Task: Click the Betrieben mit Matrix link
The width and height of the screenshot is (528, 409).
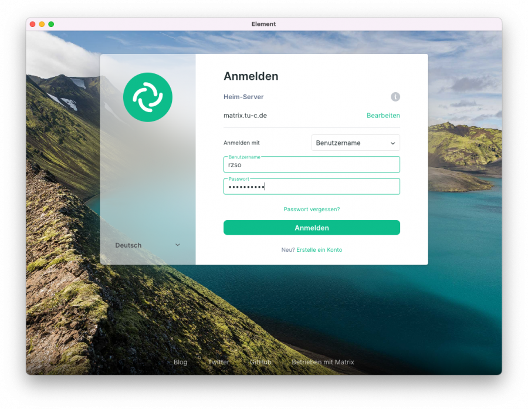Action: click(x=323, y=362)
